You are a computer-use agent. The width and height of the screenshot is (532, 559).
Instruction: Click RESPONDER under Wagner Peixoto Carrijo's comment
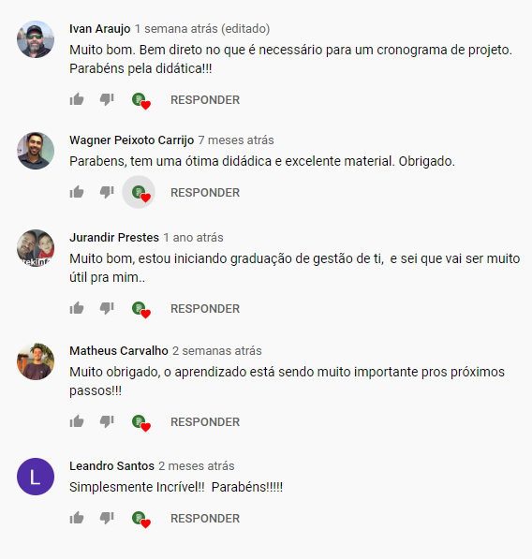pos(205,193)
